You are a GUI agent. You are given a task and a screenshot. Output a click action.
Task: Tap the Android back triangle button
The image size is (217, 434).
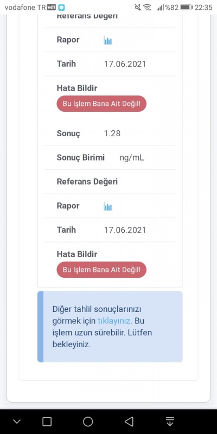[129, 422]
